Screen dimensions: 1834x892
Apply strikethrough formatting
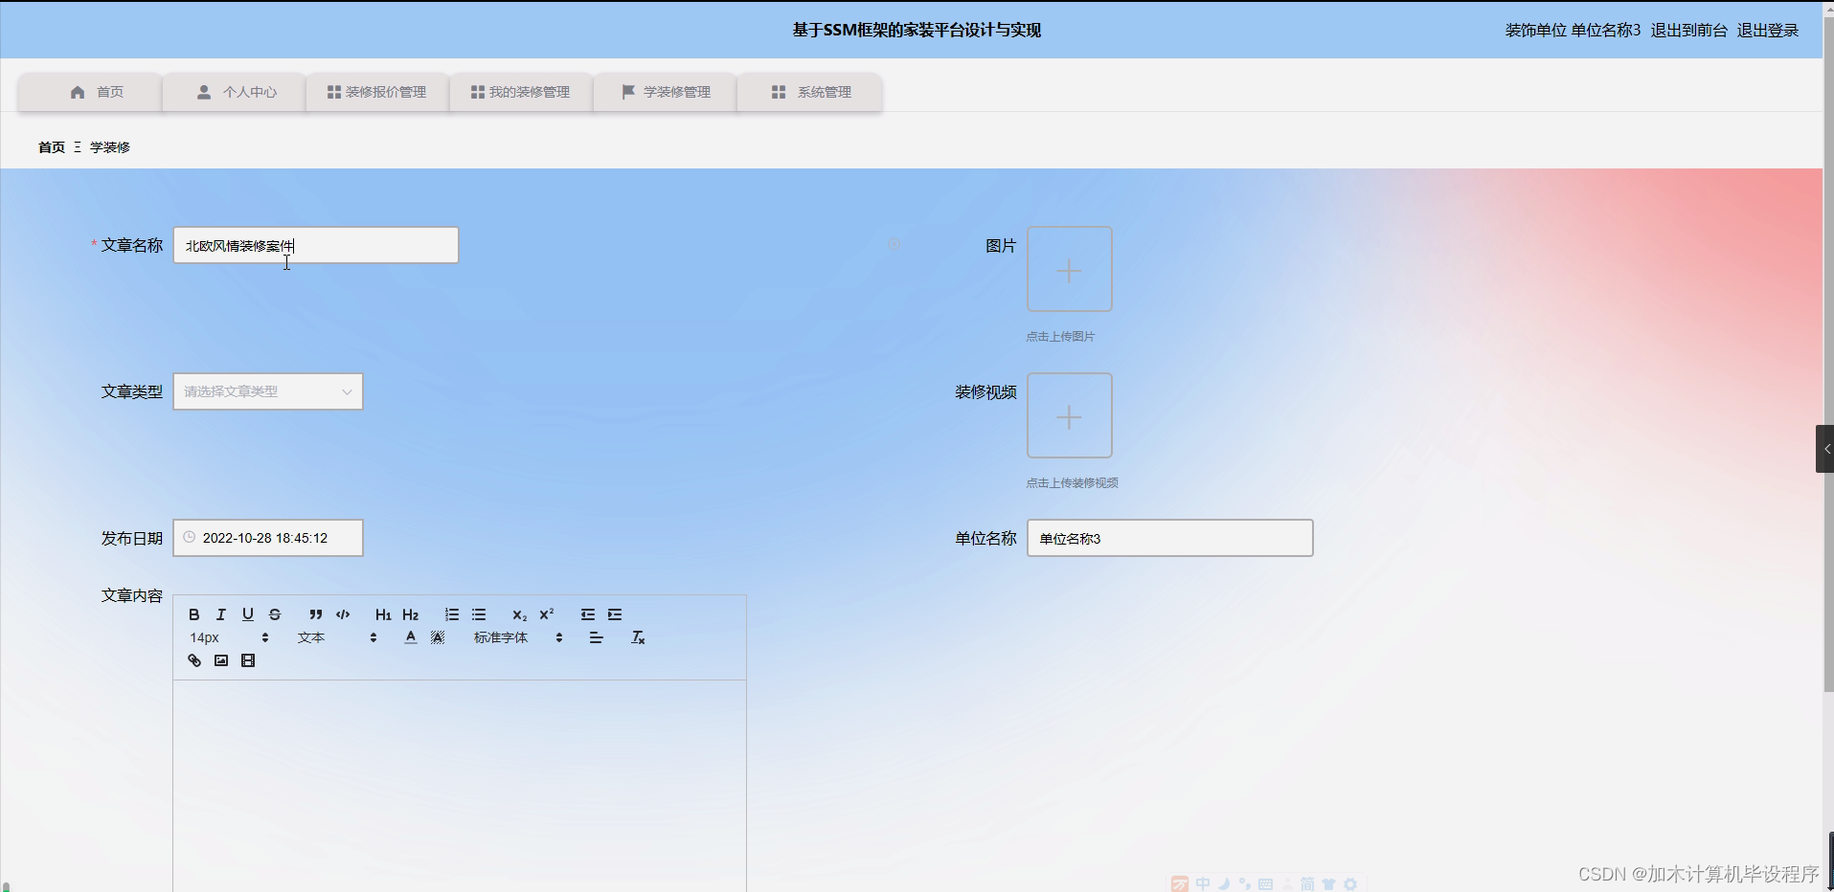tap(275, 614)
